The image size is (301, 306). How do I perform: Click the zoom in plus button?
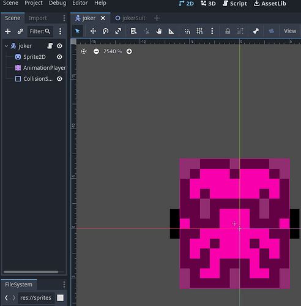[129, 51]
